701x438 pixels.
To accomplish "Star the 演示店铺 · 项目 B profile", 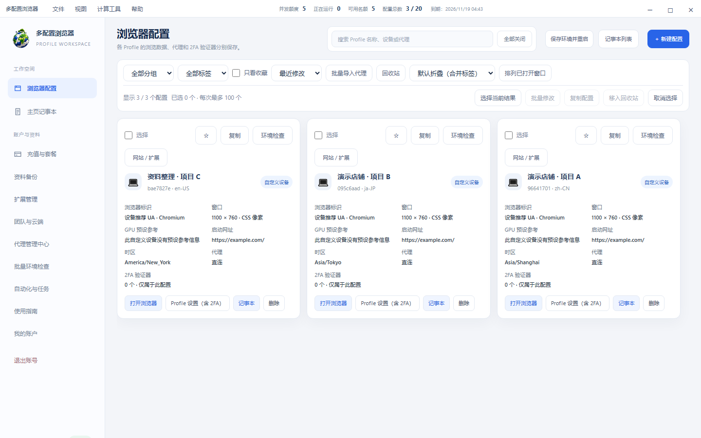I will pos(396,135).
